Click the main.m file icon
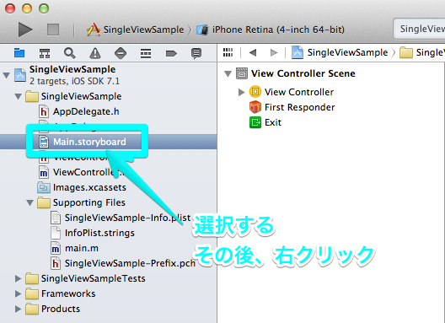This screenshot has height=323, width=445. pos(56,248)
